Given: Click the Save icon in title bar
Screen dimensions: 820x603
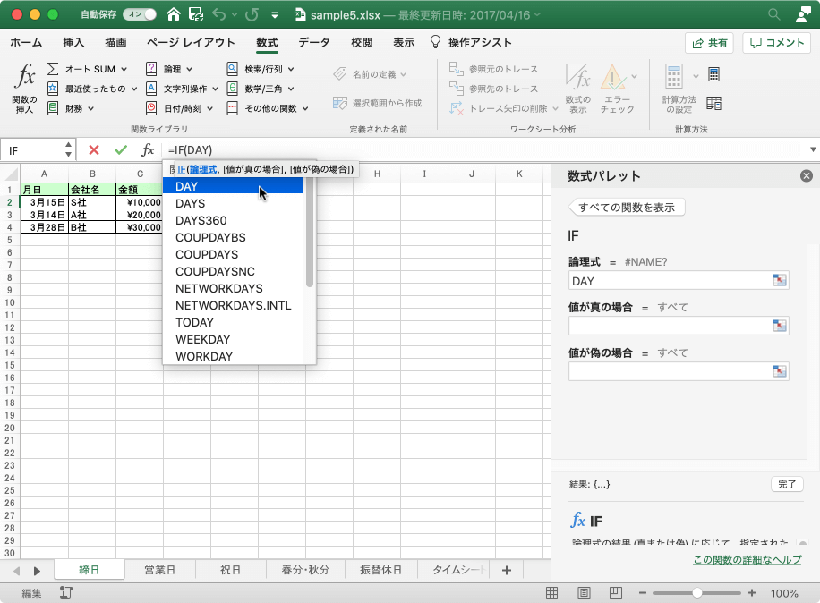Looking at the screenshot, I should click(196, 14).
